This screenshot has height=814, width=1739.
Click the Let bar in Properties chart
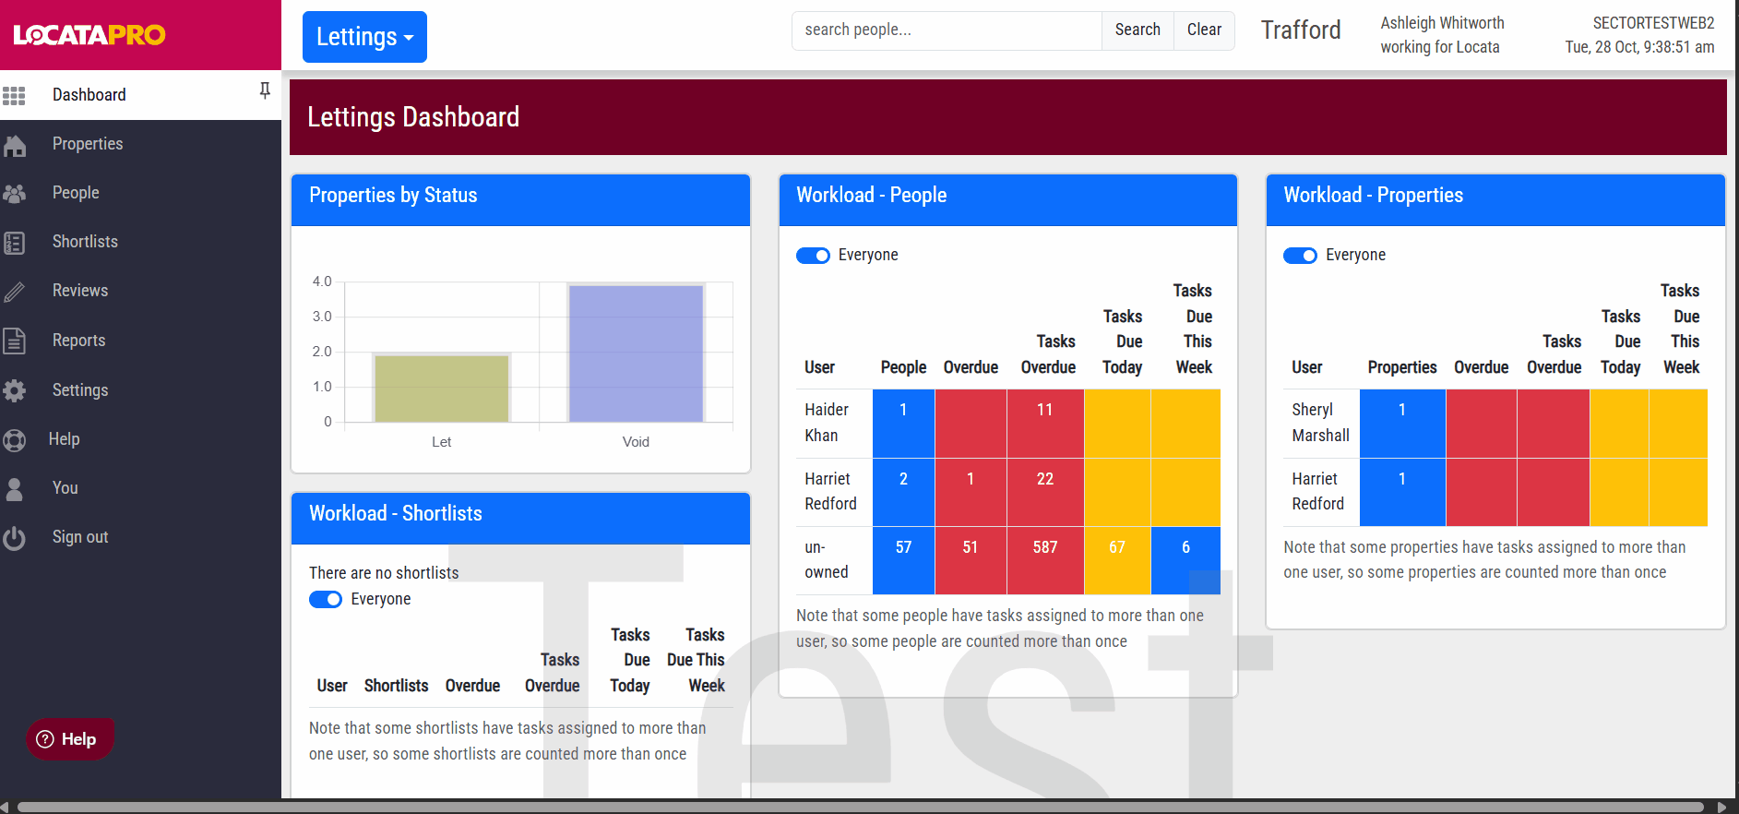click(442, 389)
